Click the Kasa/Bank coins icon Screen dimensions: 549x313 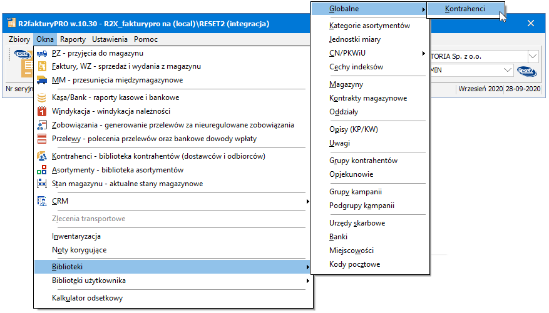coord(42,98)
